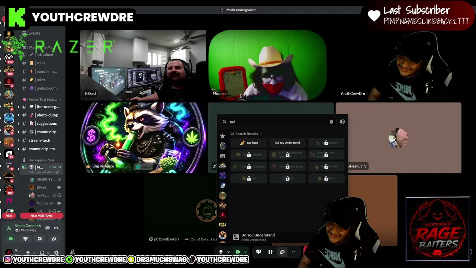Open output device arrow in user panel
Viewport: 476px width, 268px height.
(x=48, y=253)
